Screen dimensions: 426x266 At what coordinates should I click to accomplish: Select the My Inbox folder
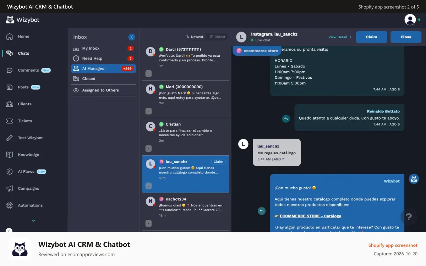(x=103, y=48)
